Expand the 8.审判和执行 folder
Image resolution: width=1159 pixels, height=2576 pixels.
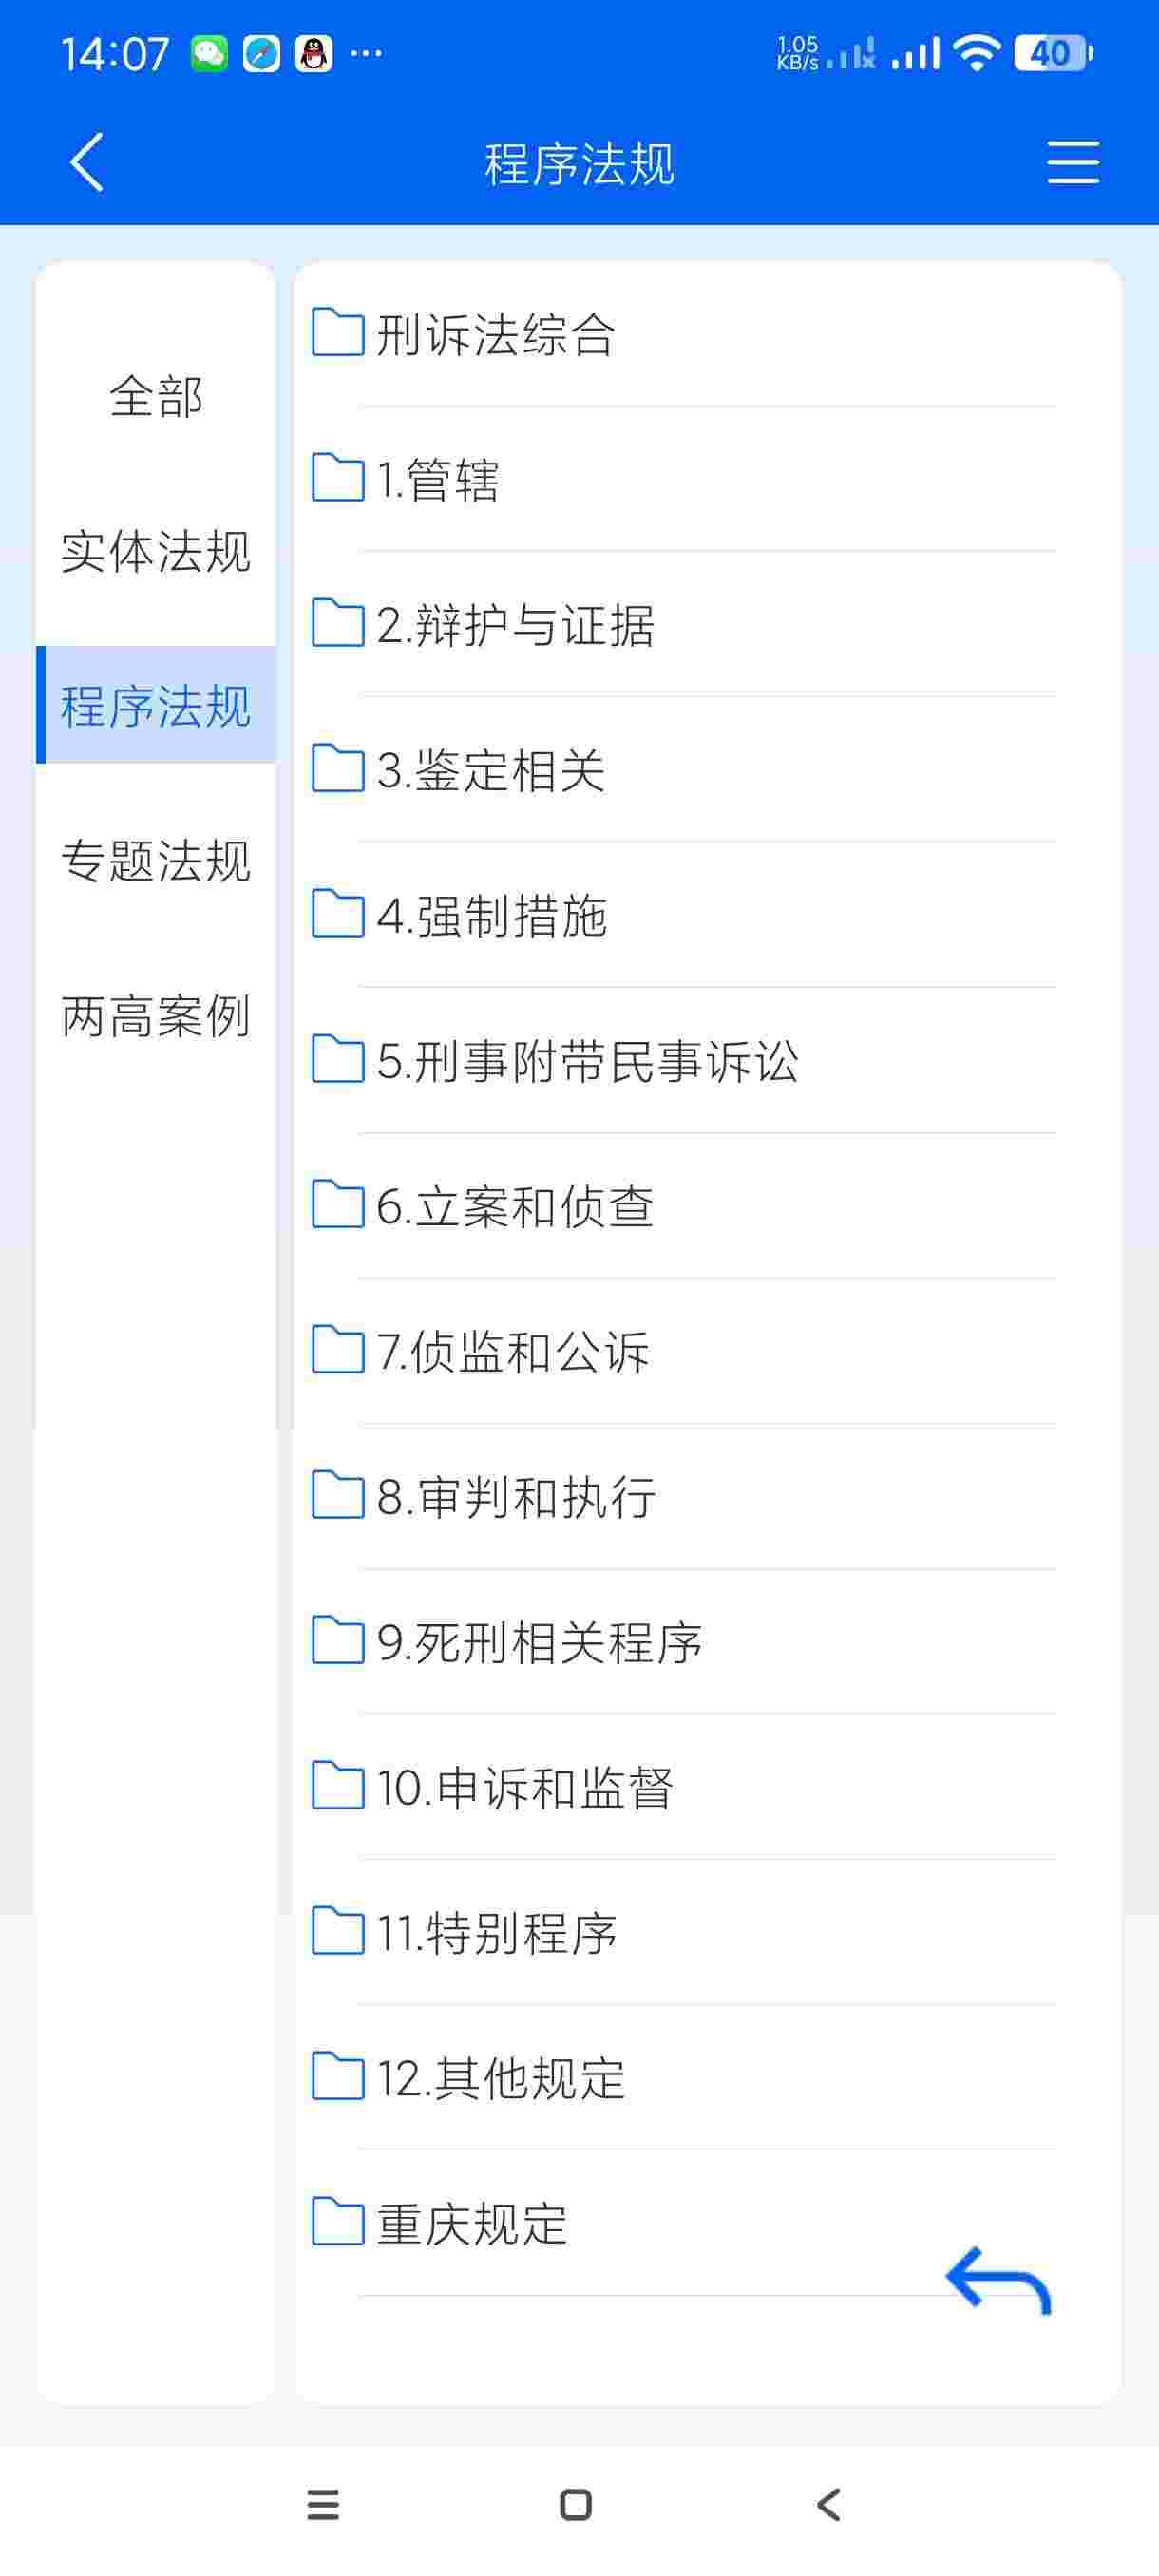coord(684,1496)
